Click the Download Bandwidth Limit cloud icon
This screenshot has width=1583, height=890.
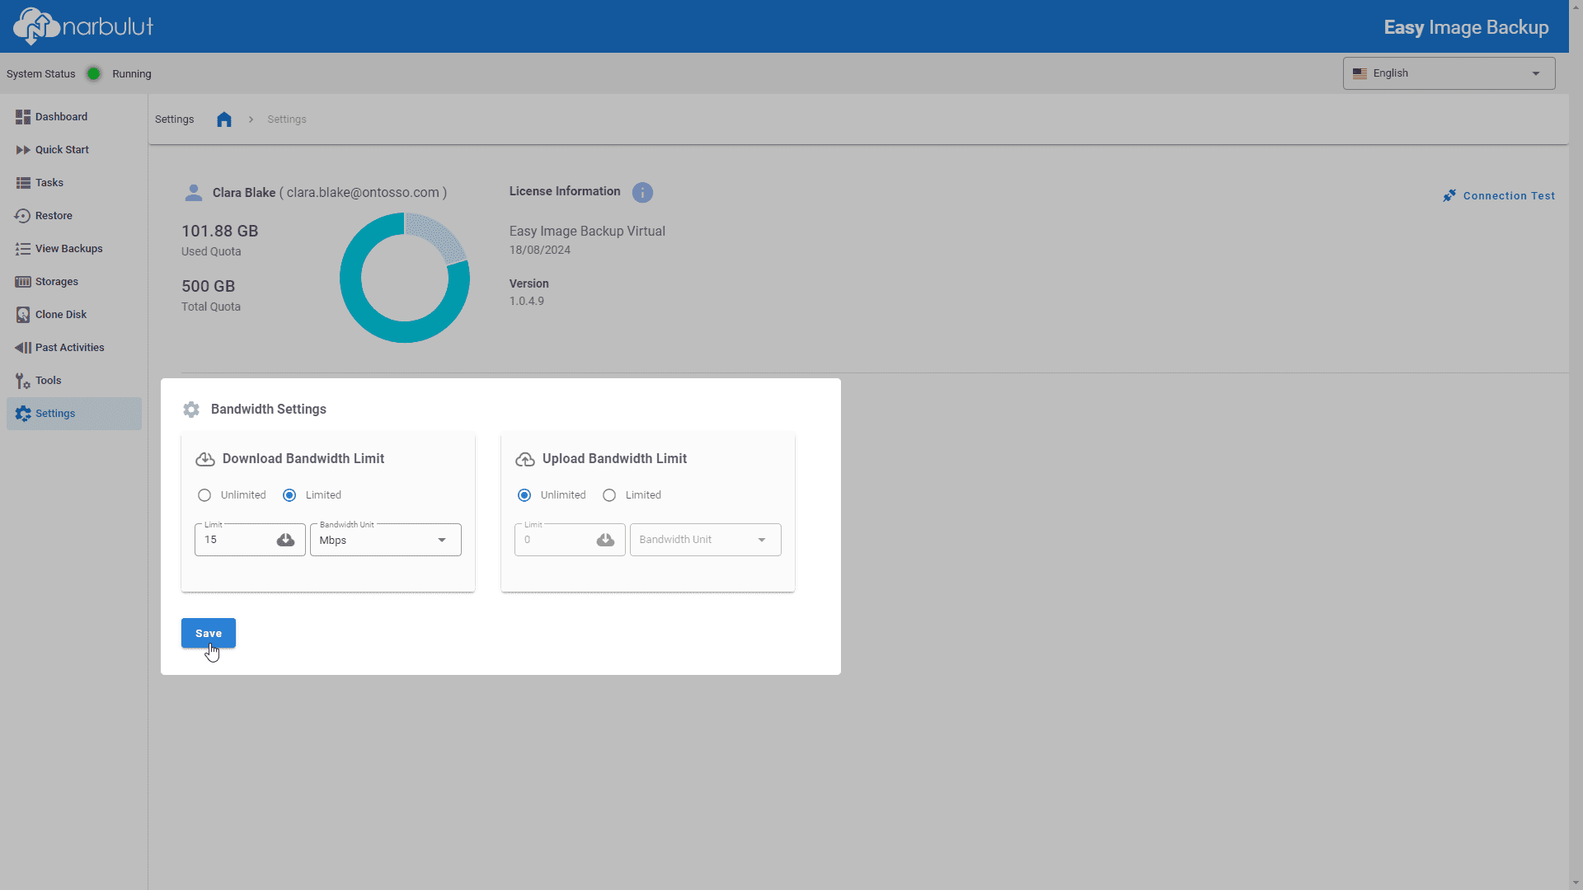[205, 459]
